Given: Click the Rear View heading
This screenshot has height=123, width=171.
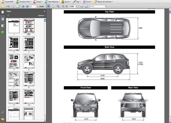Looking at the screenshot, I should [x=133, y=87].
